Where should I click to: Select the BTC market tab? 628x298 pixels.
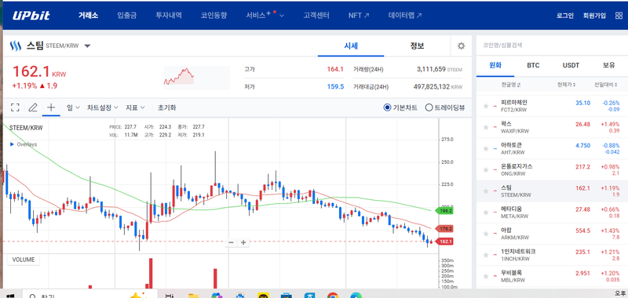533,65
